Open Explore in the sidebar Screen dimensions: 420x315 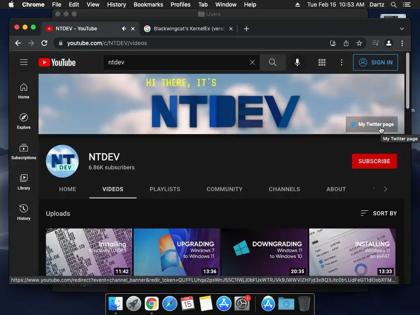pyautogui.click(x=23, y=121)
